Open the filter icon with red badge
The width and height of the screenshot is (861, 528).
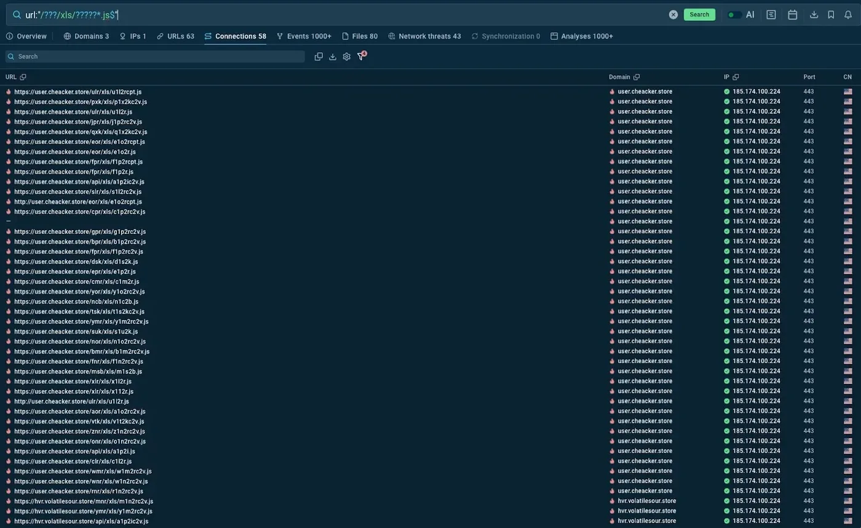tap(362, 56)
